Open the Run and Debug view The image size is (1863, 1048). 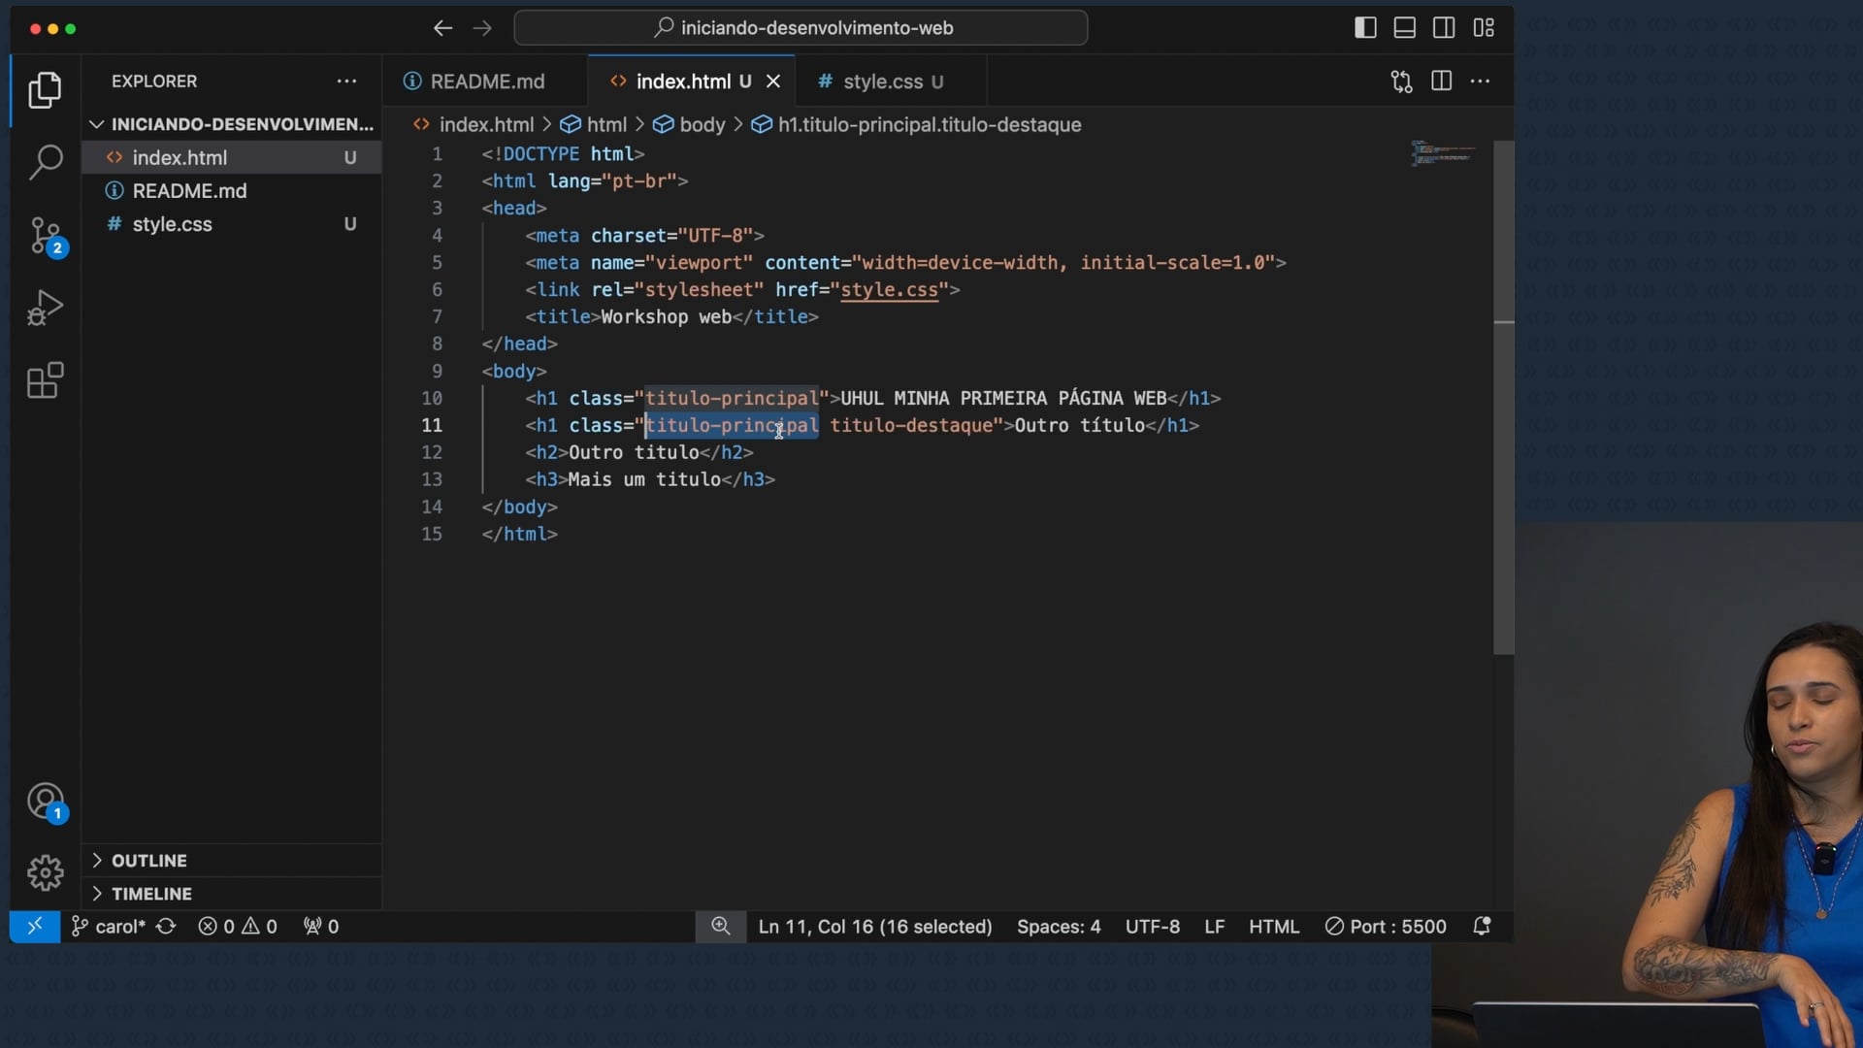click(45, 308)
